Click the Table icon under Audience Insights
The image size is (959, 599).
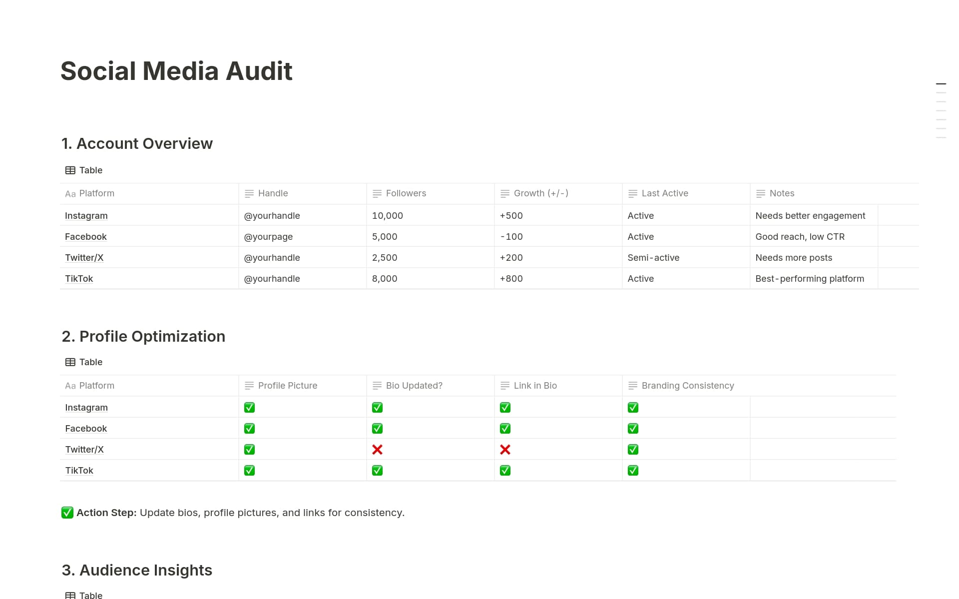coord(70,595)
